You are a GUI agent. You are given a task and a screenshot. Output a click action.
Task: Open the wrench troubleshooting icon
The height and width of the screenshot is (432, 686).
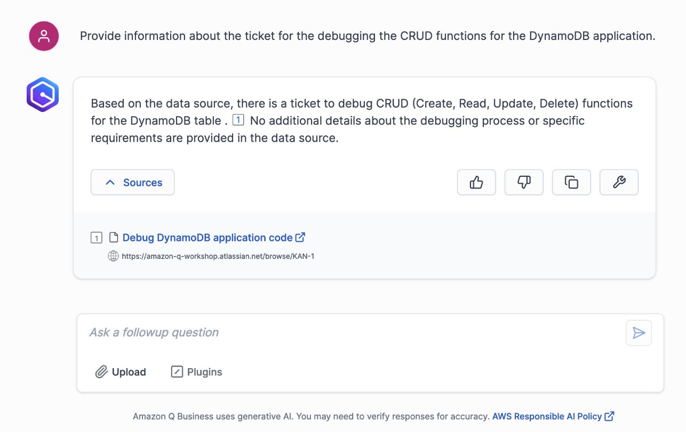[x=619, y=183]
